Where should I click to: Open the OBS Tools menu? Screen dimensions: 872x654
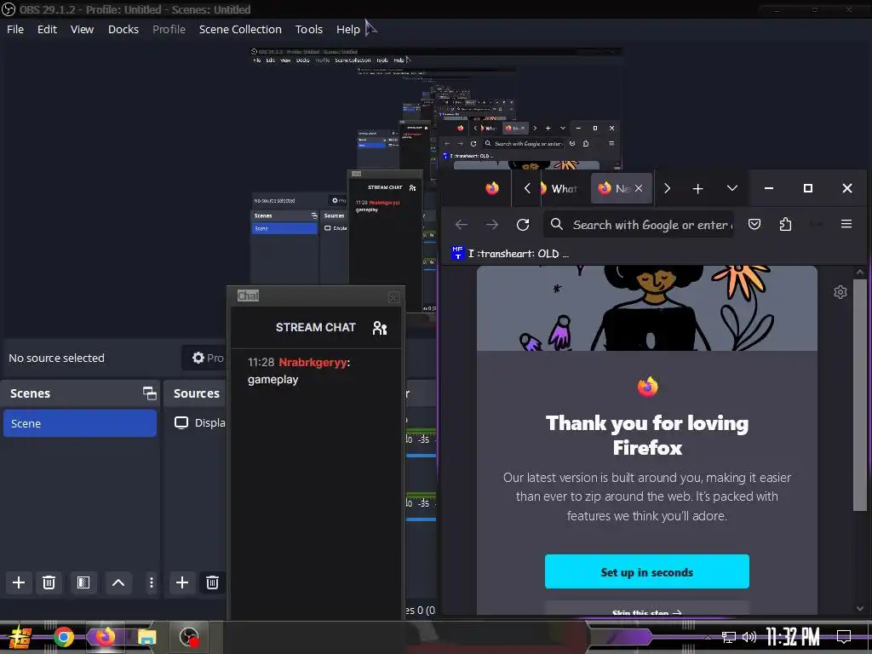pos(308,30)
